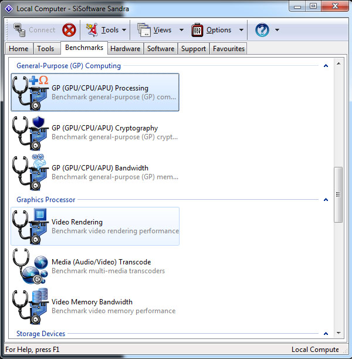
Task: Select the GP Cryptography benchmark icon
Action: pos(31,132)
